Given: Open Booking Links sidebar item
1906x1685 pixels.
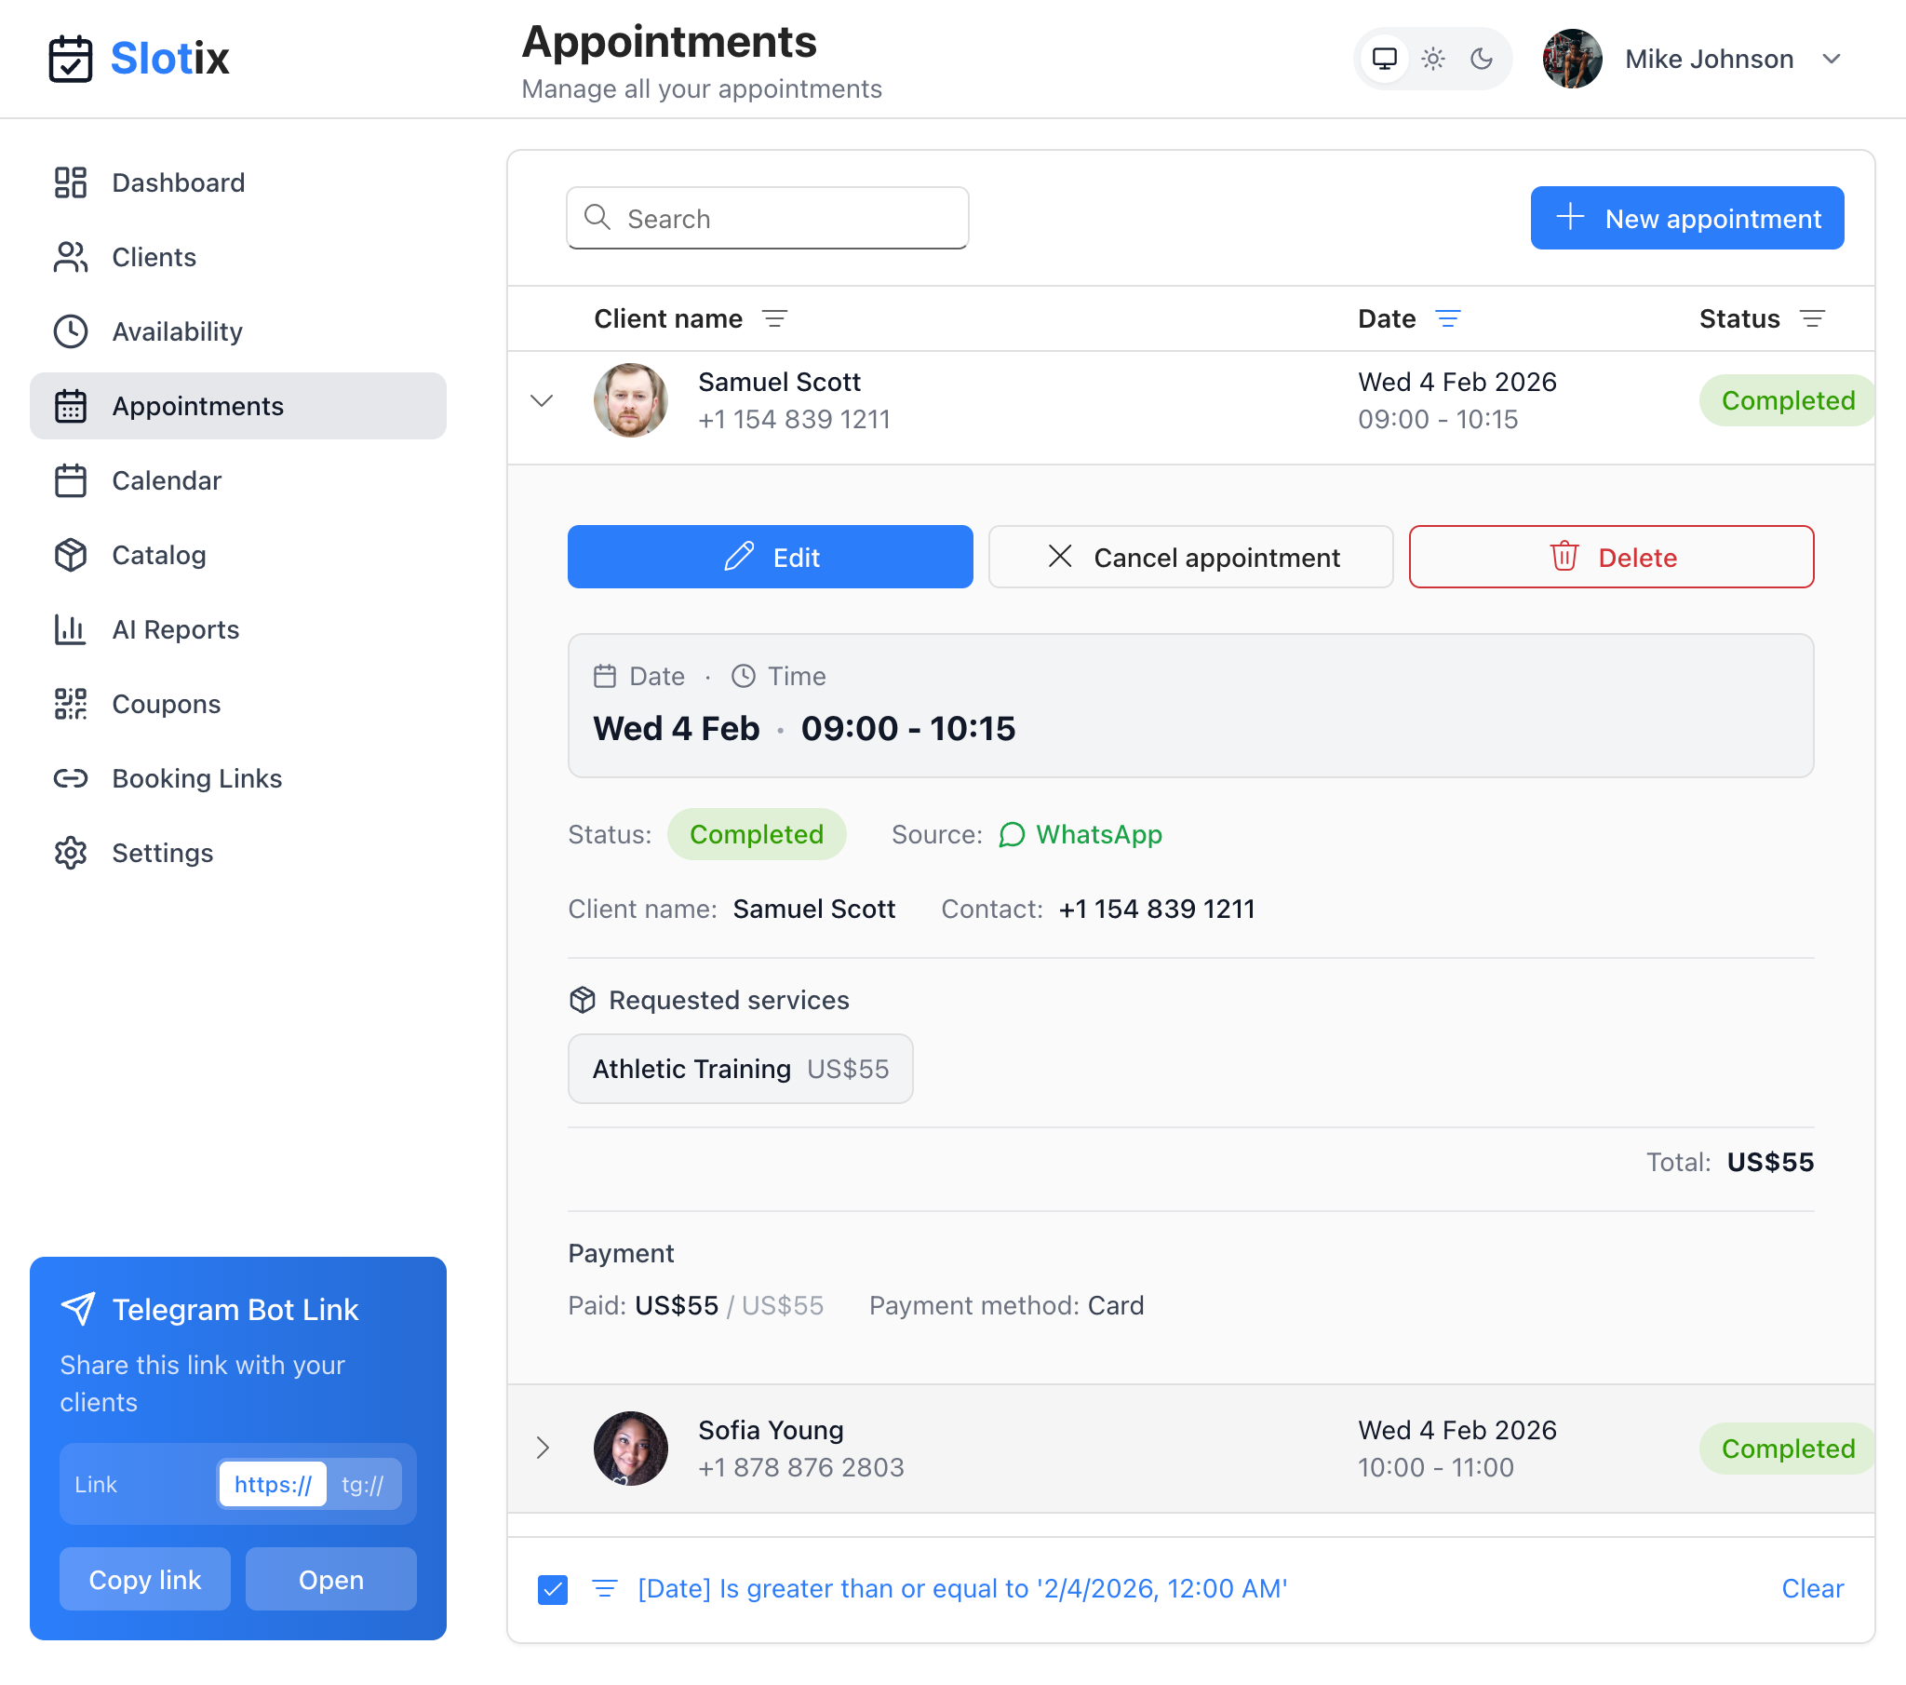Looking at the screenshot, I should pyautogui.click(x=196, y=778).
